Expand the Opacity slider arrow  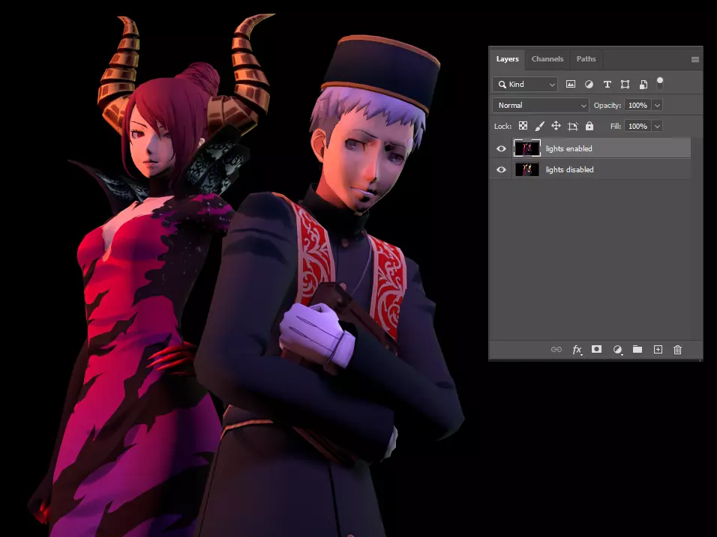(657, 106)
